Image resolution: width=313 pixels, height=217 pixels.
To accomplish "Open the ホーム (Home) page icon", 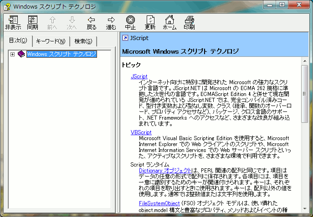I will (169, 22).
